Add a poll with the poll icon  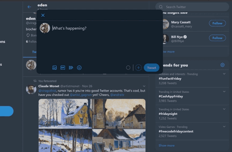point(71,68)
